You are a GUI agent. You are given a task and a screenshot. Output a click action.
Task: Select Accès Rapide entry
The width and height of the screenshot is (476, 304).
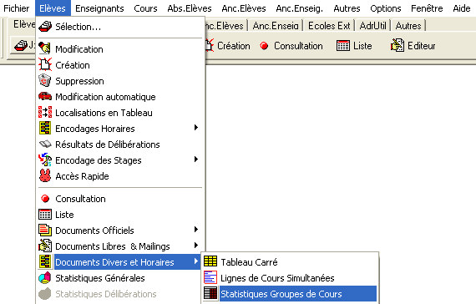tap(120, 176)
